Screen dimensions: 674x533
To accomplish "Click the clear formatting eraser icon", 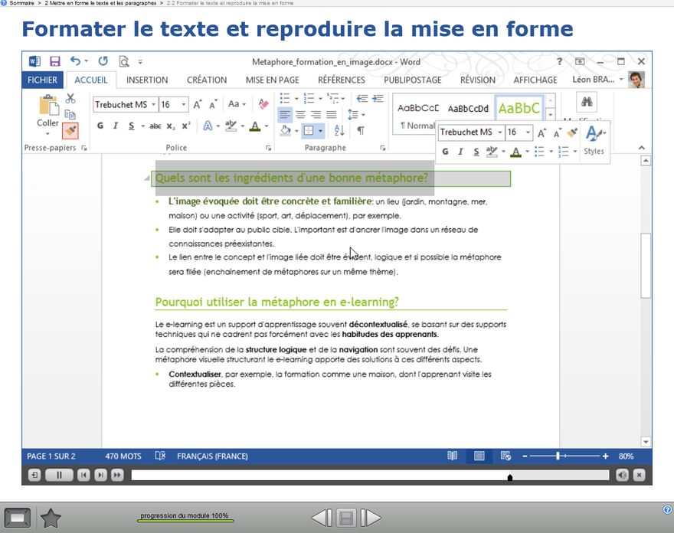I will tap(263, 104).
